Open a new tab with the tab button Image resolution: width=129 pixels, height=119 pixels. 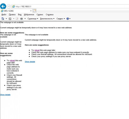click(35, 11)
